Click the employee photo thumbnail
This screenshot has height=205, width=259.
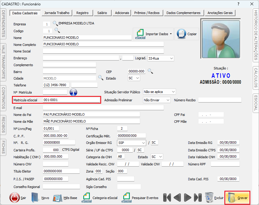tap(221, 39)
